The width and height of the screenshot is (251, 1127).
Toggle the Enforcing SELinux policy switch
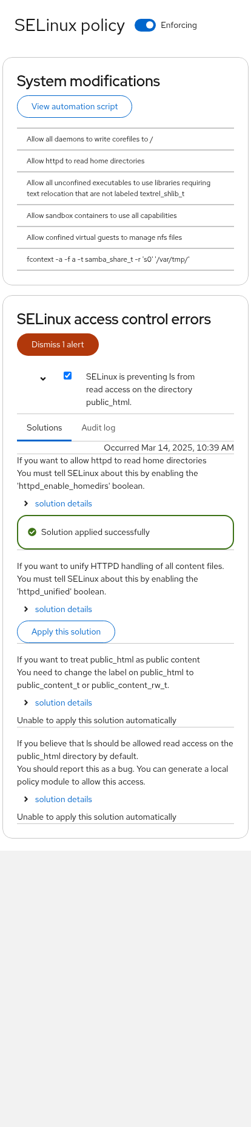pos(145,25)
